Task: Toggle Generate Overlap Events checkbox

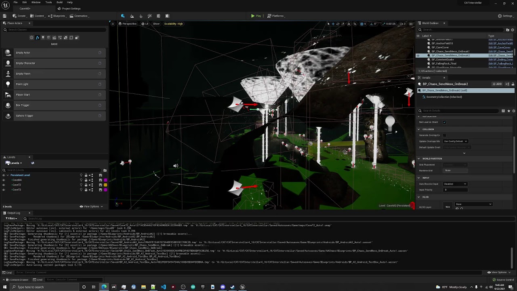Action: (445, 135)
